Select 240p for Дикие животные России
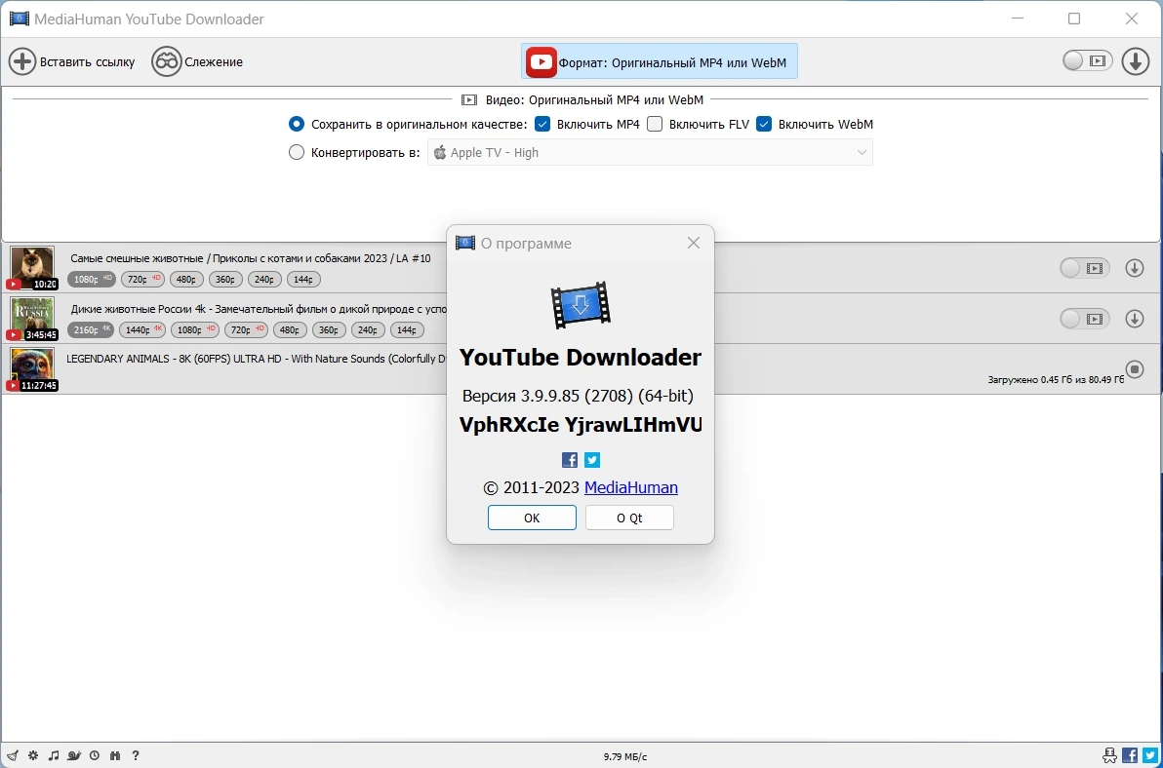Viewport: 1163px width, 768px height. point(368,329)
